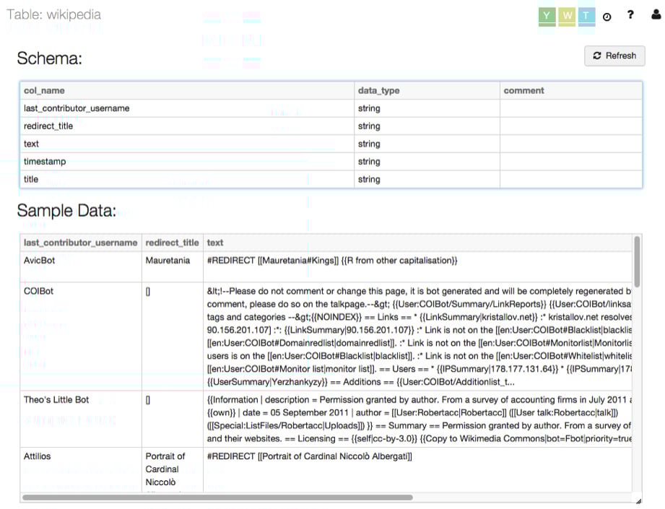Click the COIBot bot-generated comment text cell
Image resolution: width=665 pixels, height=509 pixels.
(418, 336)
